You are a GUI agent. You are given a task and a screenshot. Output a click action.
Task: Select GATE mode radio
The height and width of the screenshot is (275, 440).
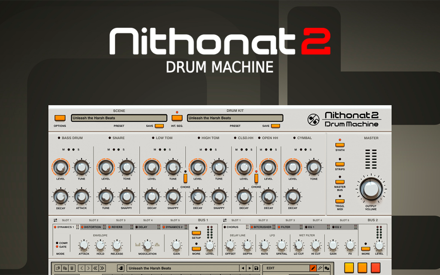tap(57, 247)
